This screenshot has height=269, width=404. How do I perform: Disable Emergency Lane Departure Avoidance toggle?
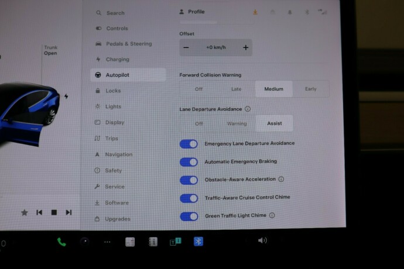click(x=189, y=144)
